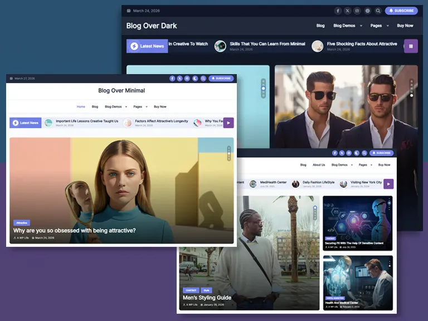
Task: Click lightning Latest News badge in dark demo
Action: pos(147,46)
